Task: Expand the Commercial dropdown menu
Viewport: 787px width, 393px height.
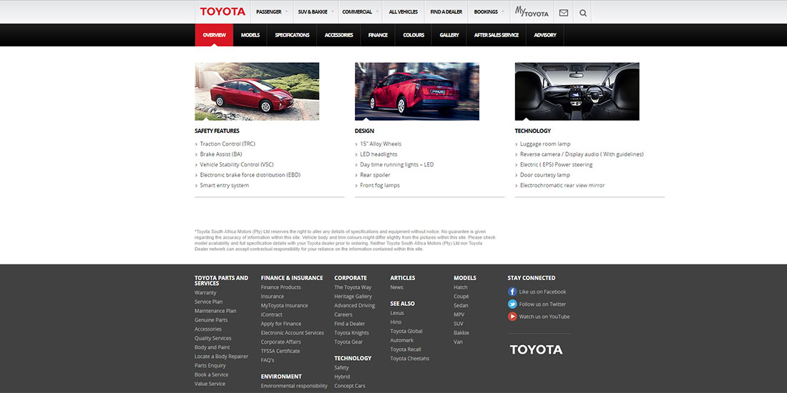Action: tap(360, 12)
